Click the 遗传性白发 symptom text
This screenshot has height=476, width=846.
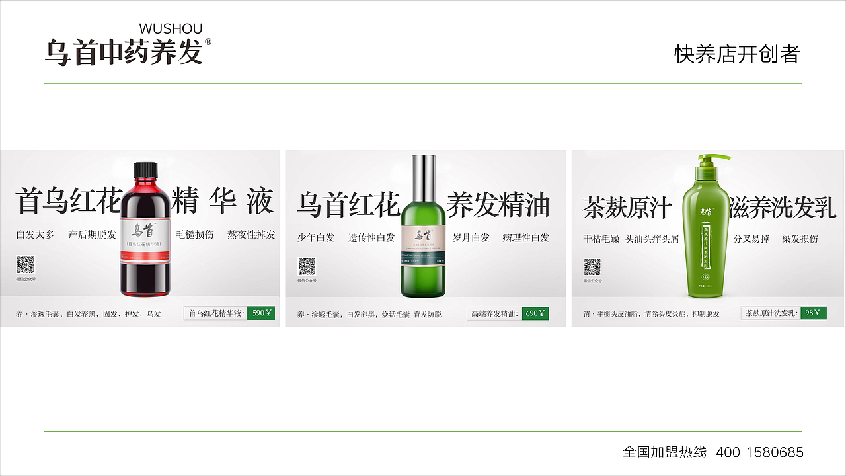tap(371, 237)
